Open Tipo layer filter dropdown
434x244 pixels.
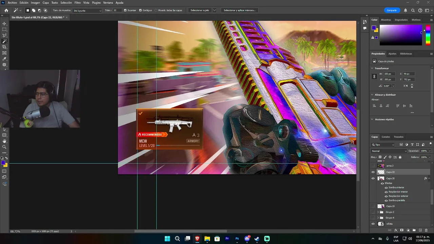point(383,145)
